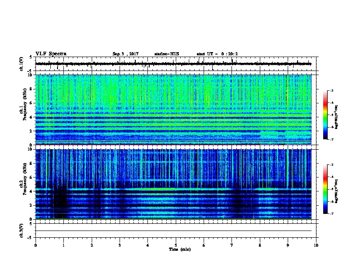Click tick label "4" on the time axis
Viewport: 356px width, 275px height.
[x=148, y=245]
